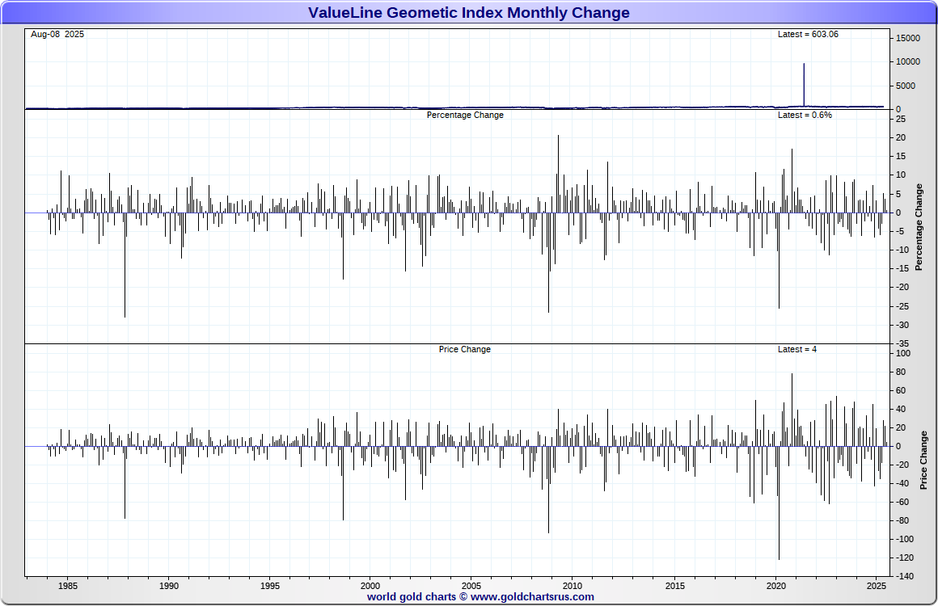Click the 2000 x-axis year label

click(x=370, y=586)
